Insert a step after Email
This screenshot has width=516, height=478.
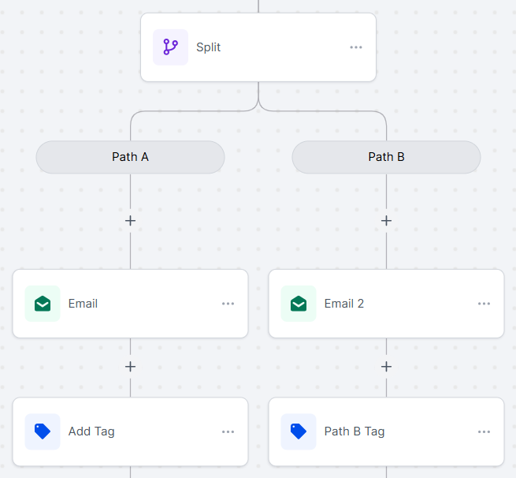(x=130, y=367)
